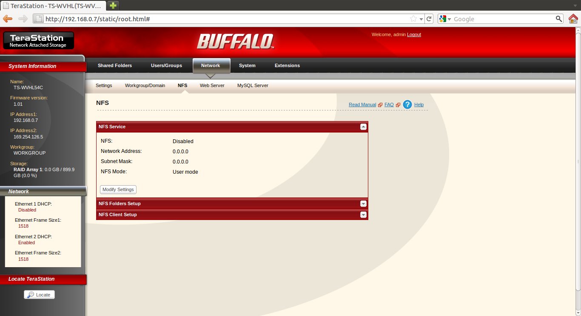
Task: Click the NFS status value Disabled
Action: coord(183,141)
